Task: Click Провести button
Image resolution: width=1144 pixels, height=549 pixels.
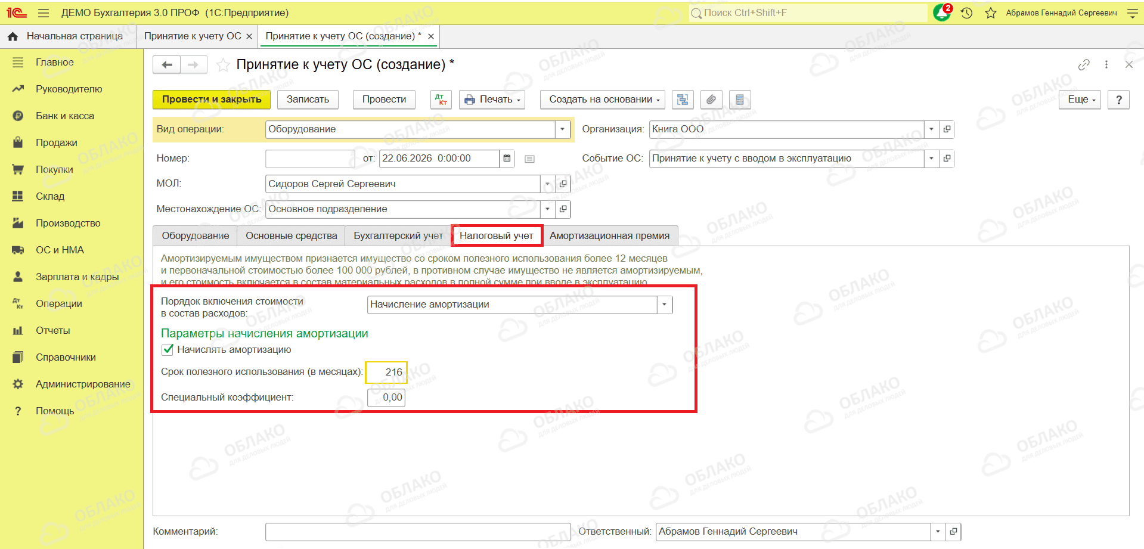Action: [384, 100]
